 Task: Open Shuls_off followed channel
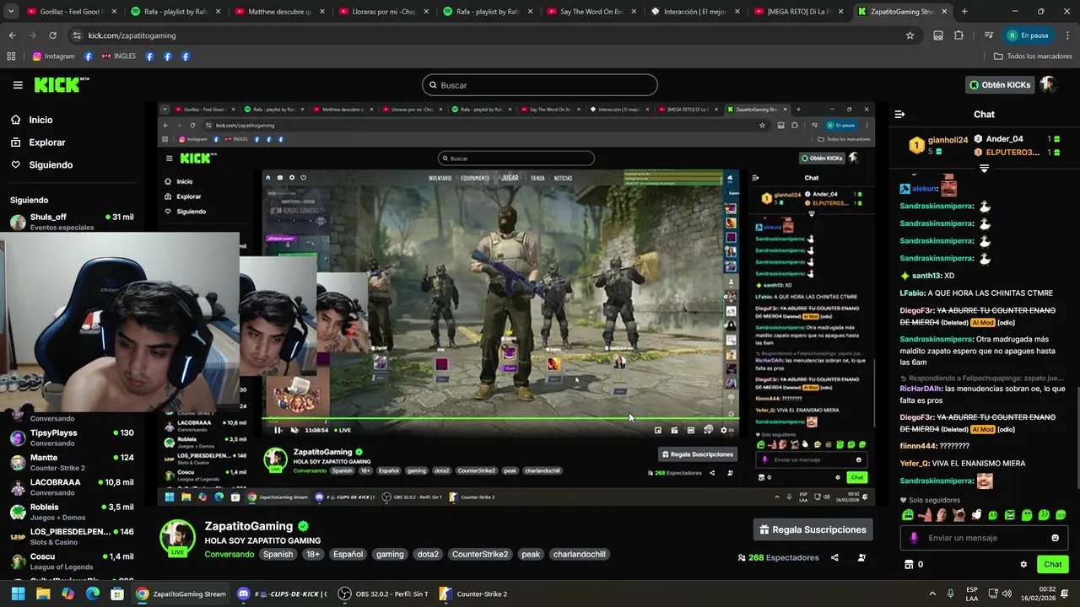click(72, 222)
